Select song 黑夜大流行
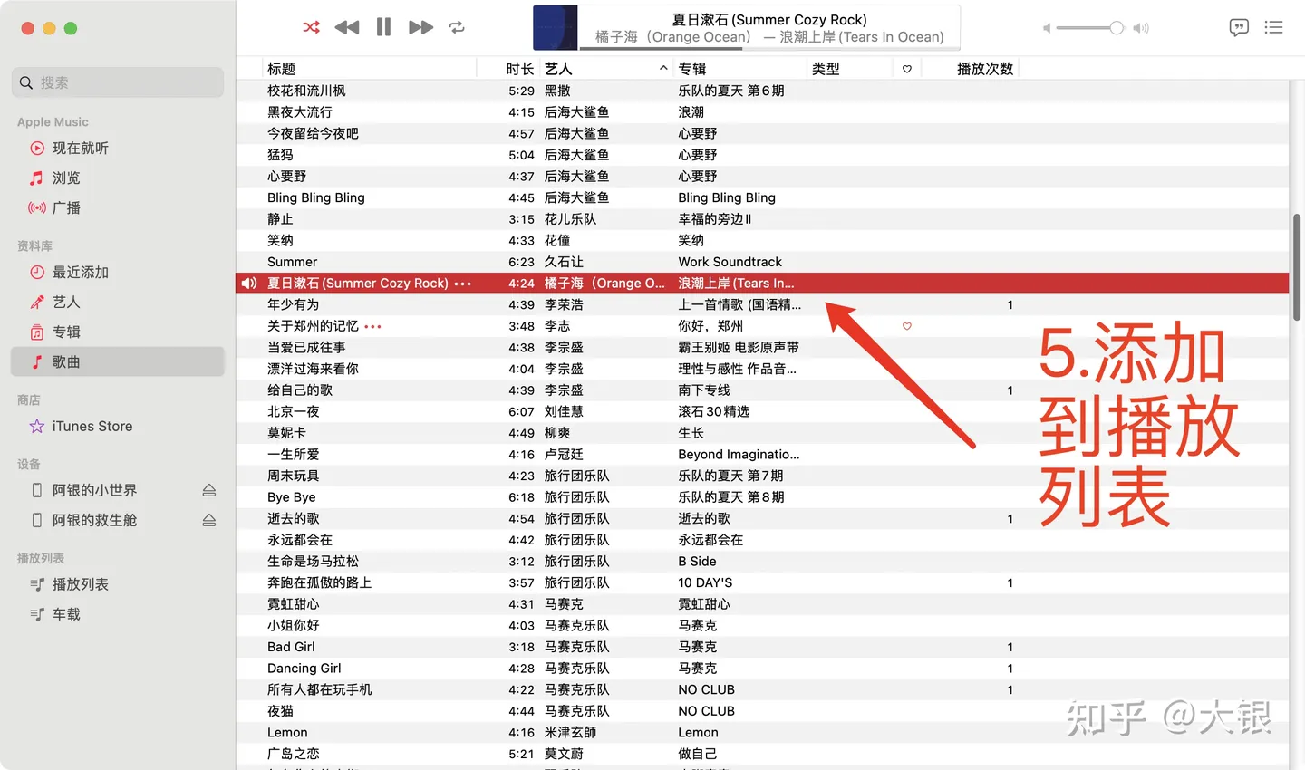 [300, 112]
